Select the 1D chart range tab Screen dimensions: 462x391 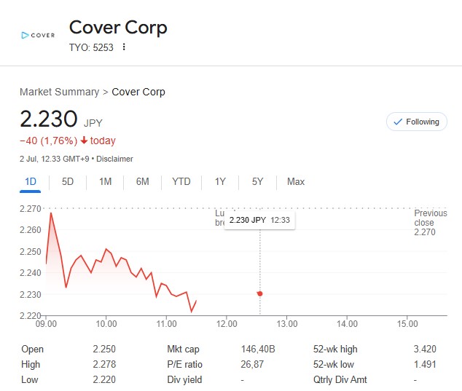30,181
